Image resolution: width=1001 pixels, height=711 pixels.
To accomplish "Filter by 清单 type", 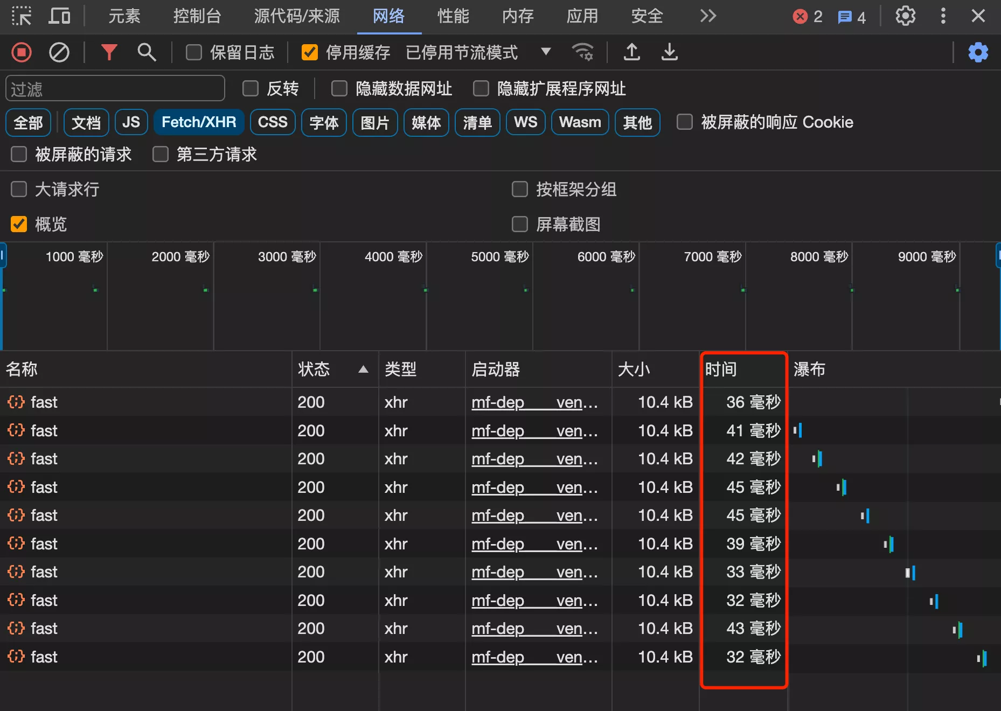I will point(477,122).
